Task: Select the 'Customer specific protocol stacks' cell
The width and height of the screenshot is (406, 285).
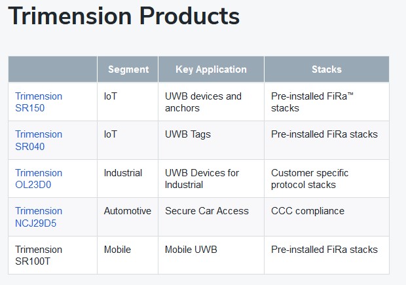Action: click(310, 179)
